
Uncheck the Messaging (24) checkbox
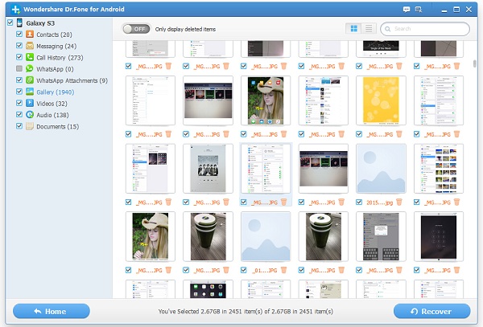click(x=19, y=46)
